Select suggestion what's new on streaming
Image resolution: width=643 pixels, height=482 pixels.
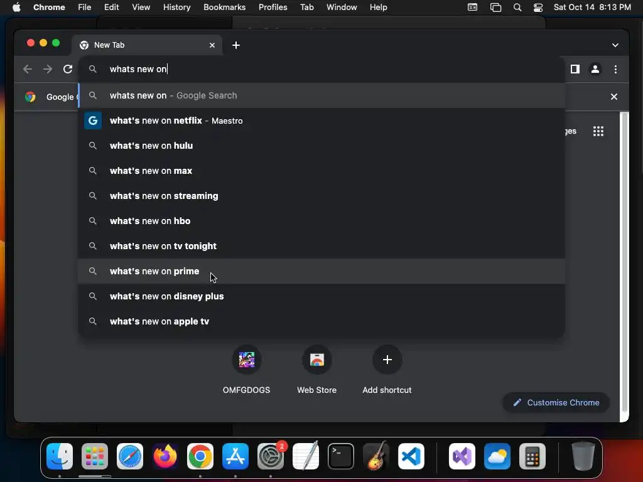(321, 196)
